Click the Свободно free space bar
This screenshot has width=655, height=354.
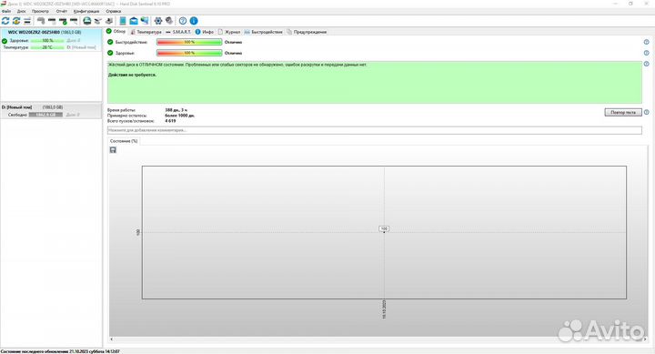click(45, 115)
